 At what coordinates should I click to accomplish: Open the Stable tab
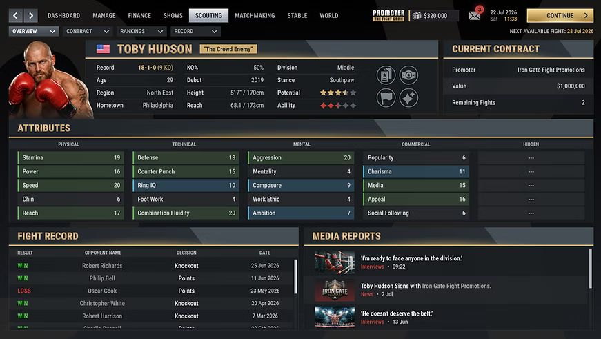(x=297, y=16)
